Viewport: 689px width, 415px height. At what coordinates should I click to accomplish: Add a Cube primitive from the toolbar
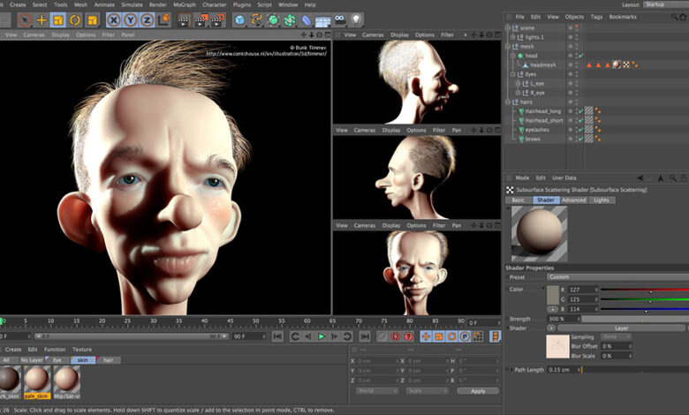(239, 19)
